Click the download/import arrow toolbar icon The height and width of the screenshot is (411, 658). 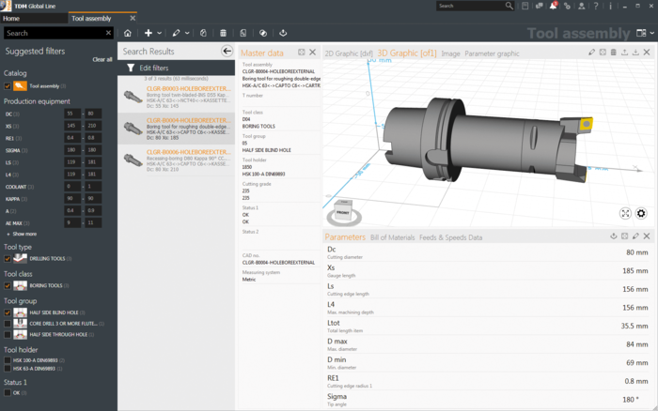pyautogui.click(x=283, y=33)
